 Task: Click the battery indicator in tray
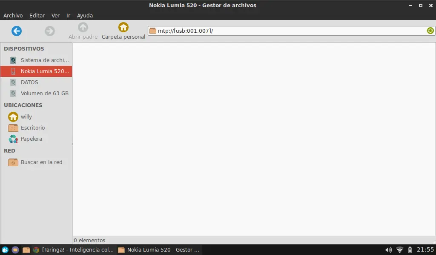tap(410, 250)
